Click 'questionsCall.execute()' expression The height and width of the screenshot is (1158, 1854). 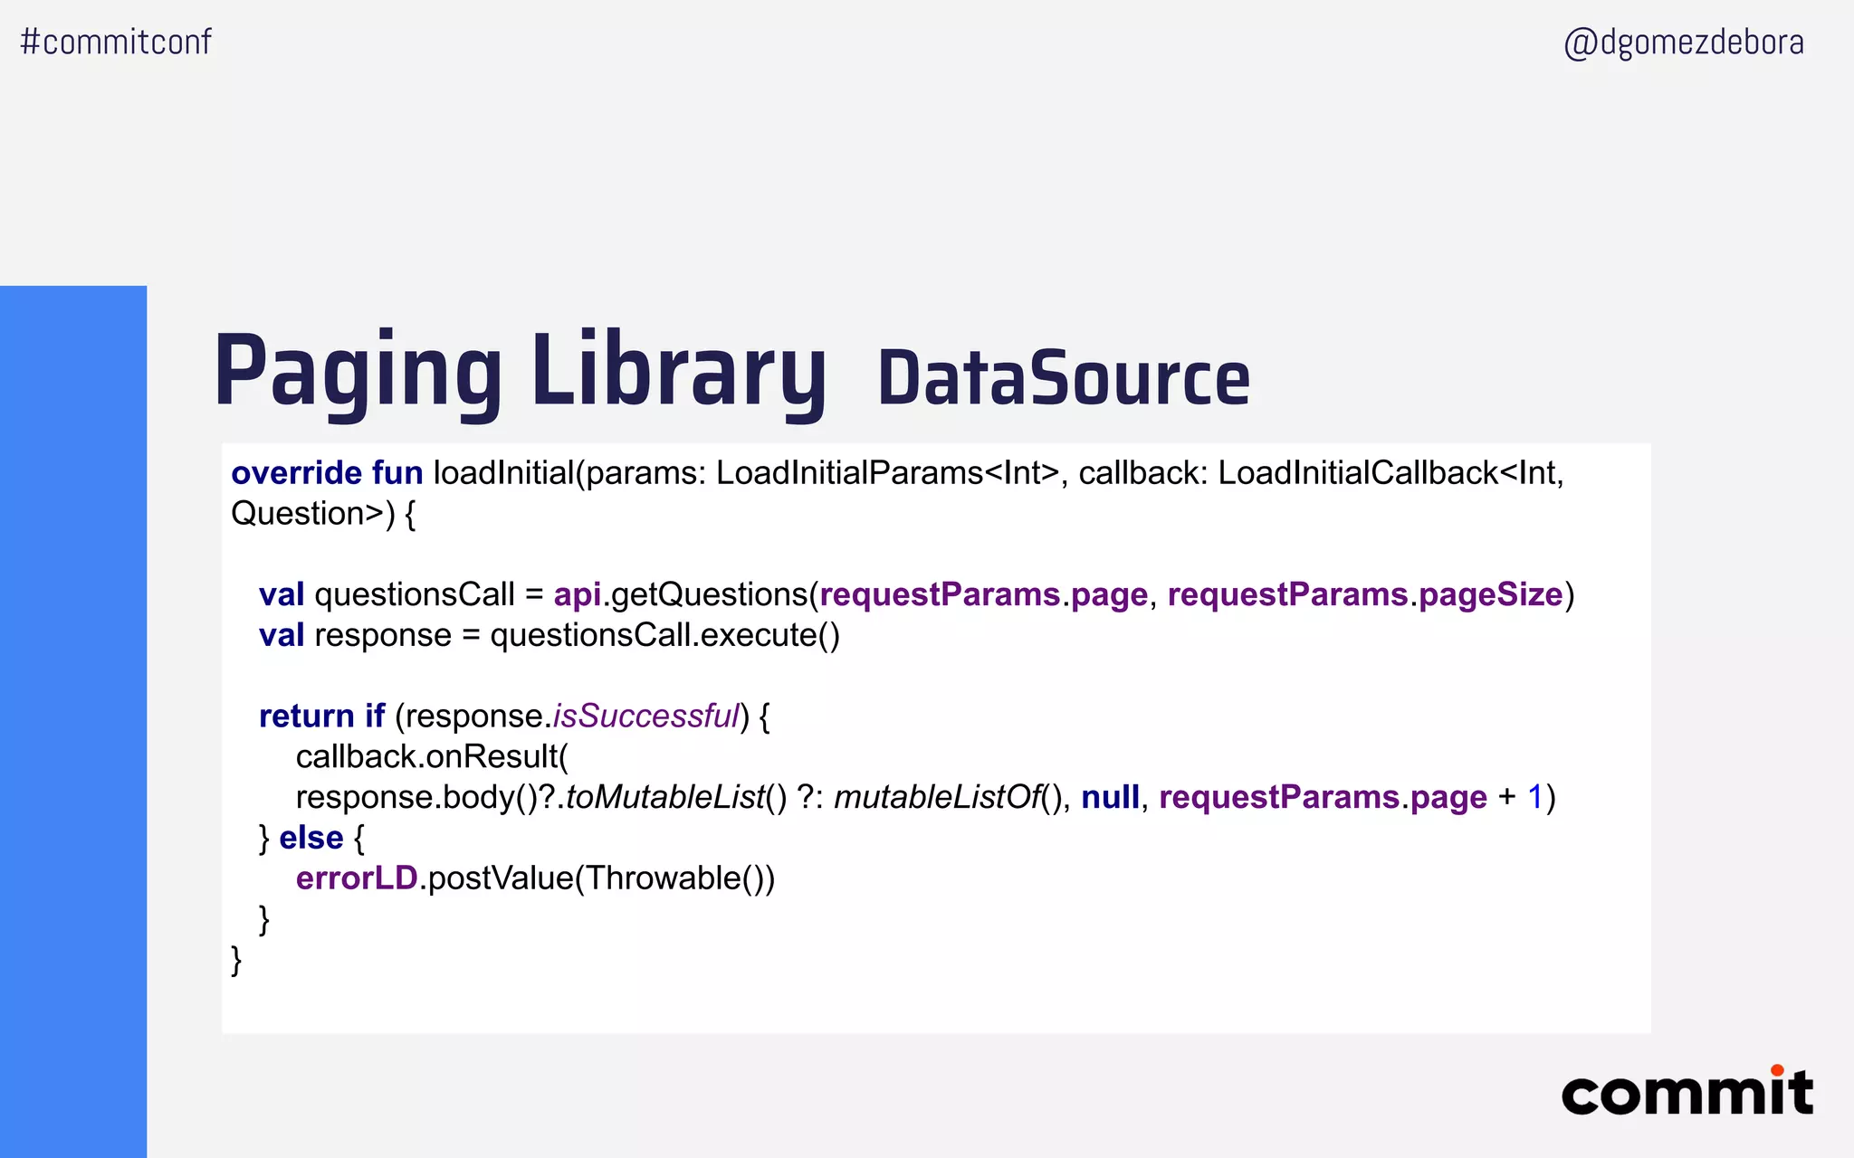(665, 635)
